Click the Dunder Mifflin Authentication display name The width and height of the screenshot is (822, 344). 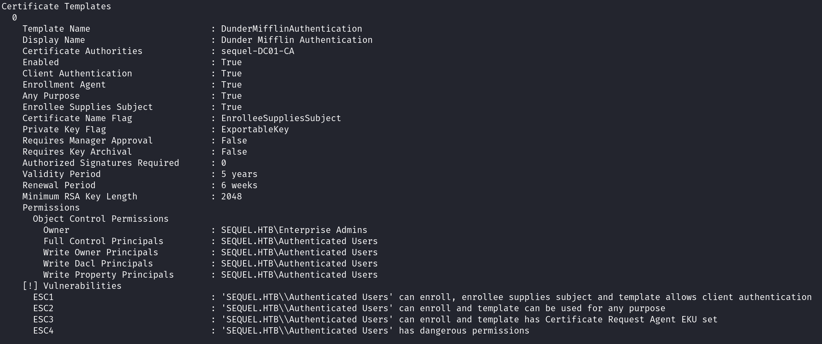click(x=297, y=40)
